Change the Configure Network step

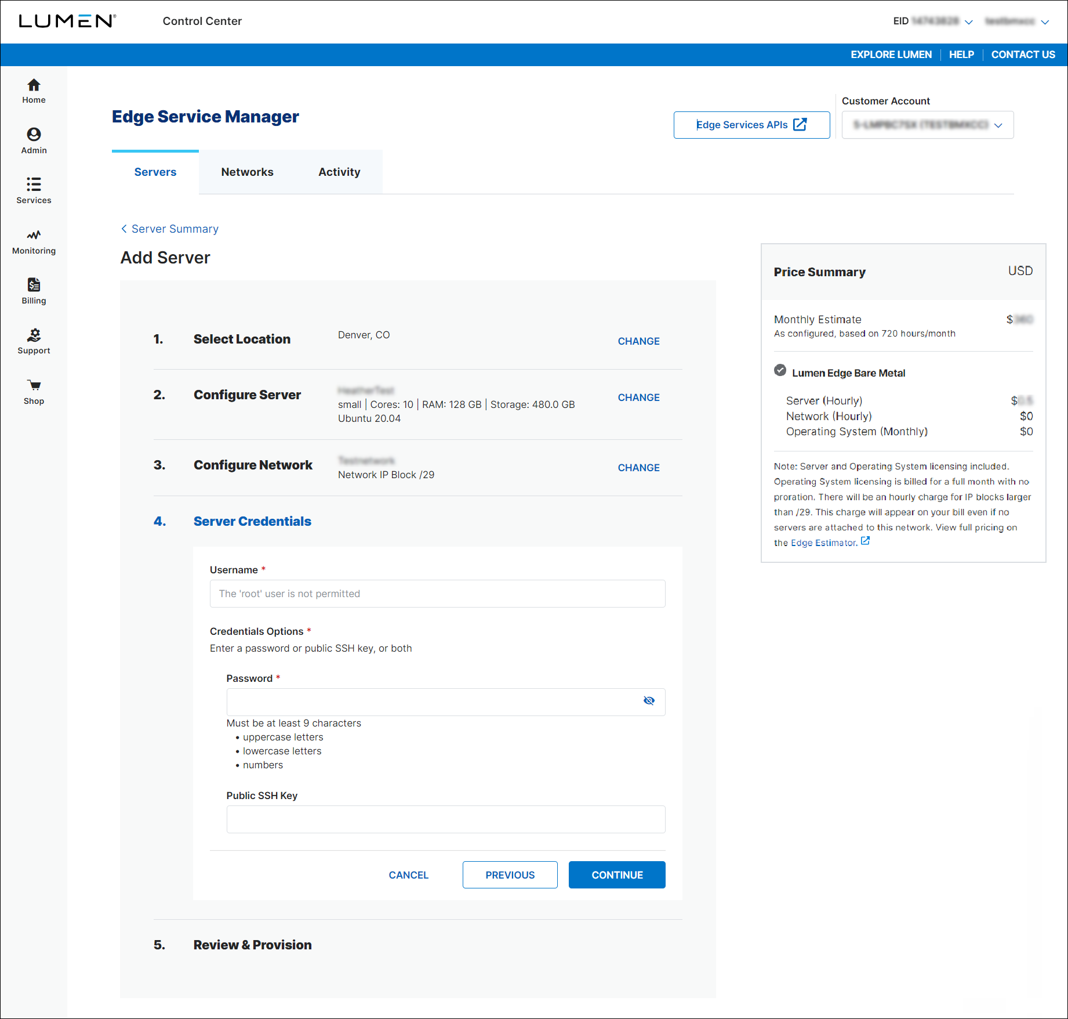tap(638, 468)
